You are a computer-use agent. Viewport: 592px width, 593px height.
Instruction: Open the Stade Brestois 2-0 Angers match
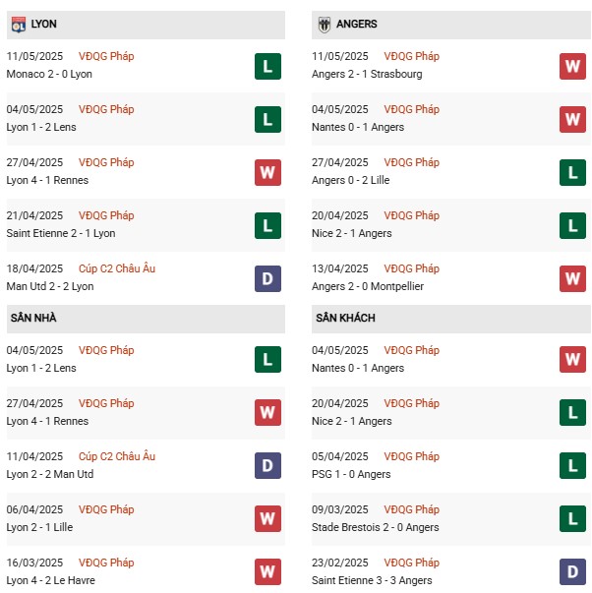[x=376, y=527]
